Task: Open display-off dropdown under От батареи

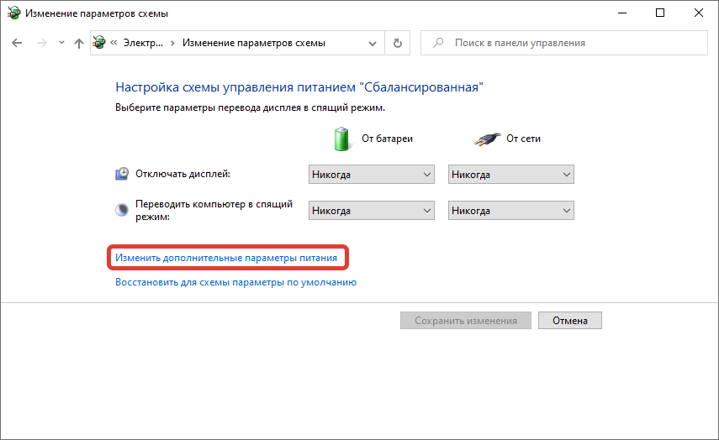Action: pyautogui.click(x=372, y=175)
